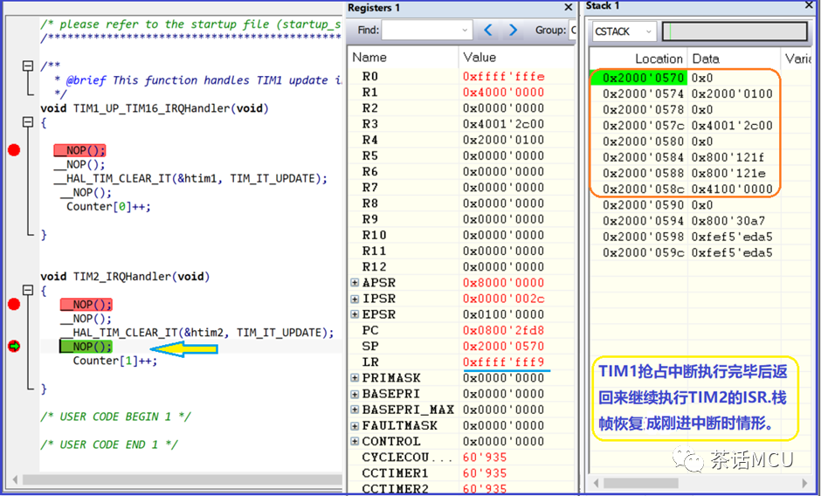
Task: Click the Counter[0]++ line in code
Action: pyautogui.click(x=108, y=206)
